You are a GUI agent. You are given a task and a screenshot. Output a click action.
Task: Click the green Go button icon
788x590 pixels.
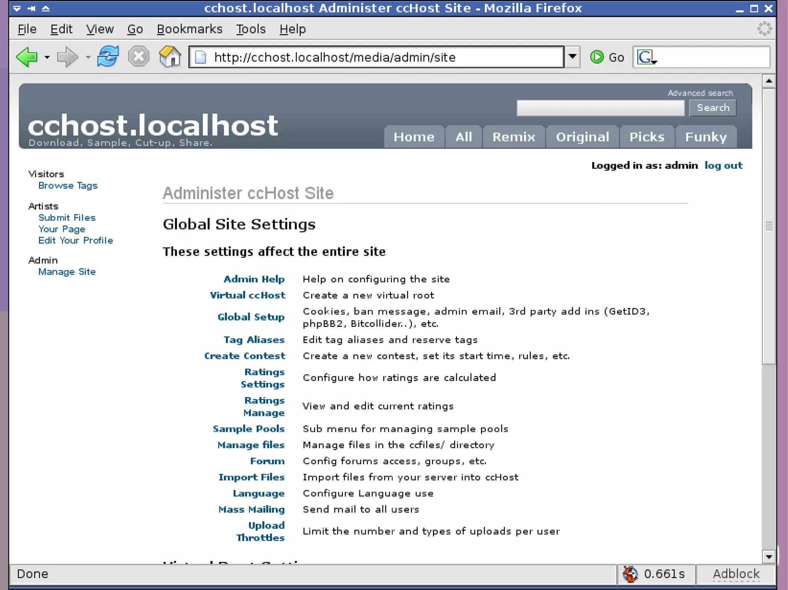(x=597, y=57)
